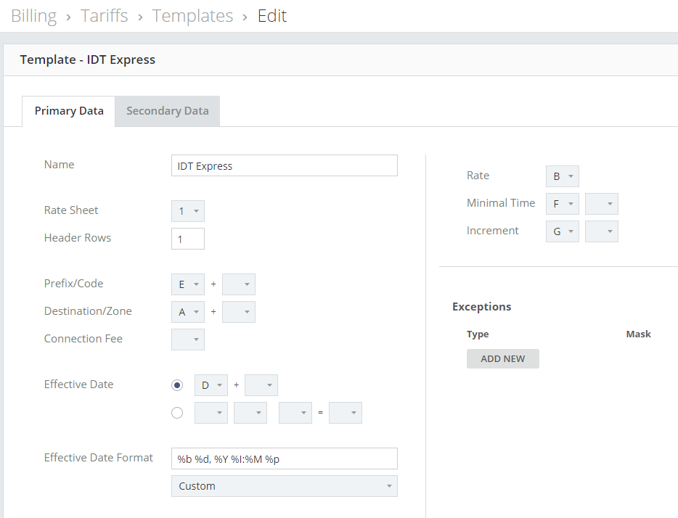The width and height of the screenshot is (678, 518).
Task: Select the Primary Data tab
Action: (69, 111)
